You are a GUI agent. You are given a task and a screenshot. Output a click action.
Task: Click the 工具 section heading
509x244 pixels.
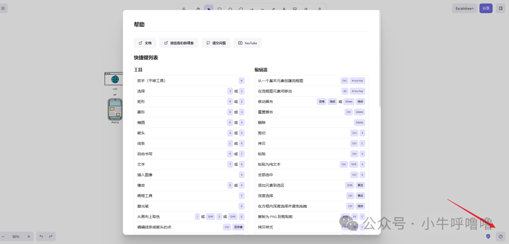point(138,70)
